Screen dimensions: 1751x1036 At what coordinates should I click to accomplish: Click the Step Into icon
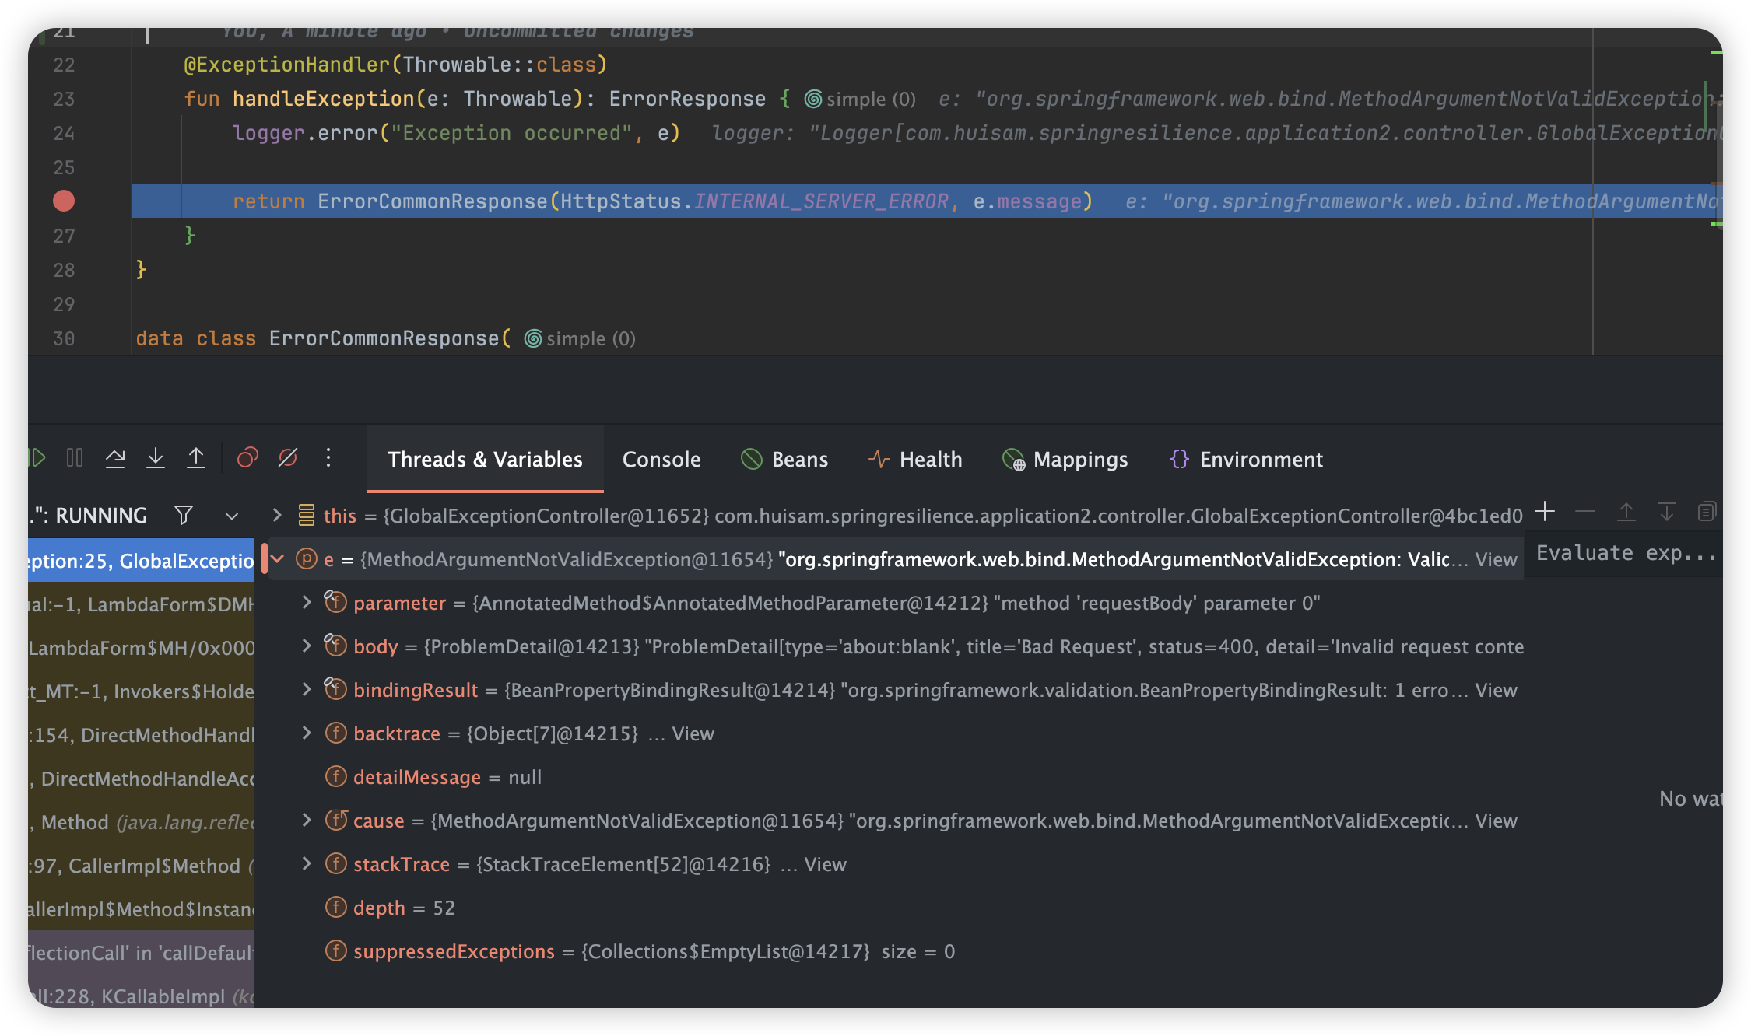156,458
